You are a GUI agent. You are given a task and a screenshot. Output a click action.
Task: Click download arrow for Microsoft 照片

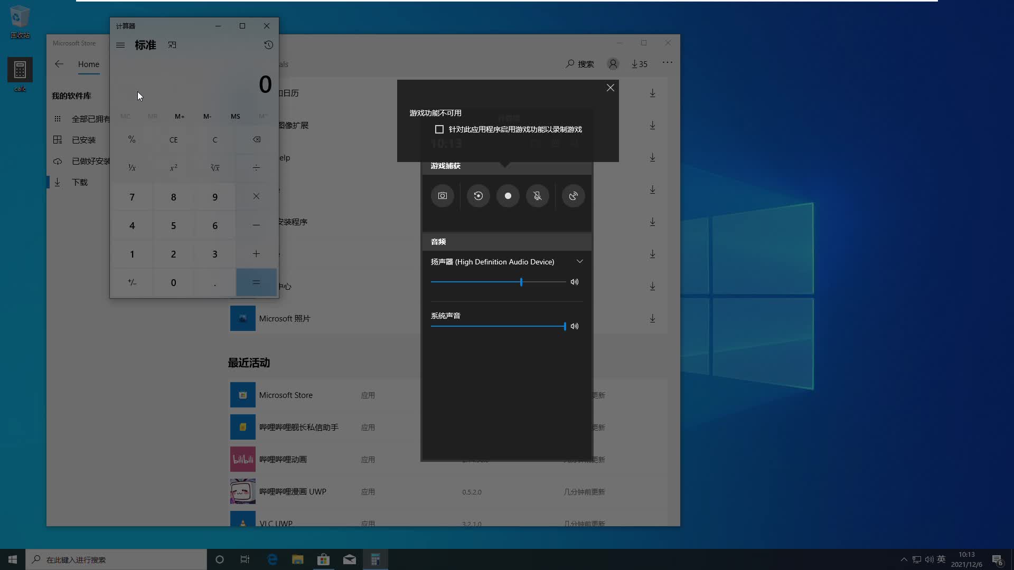click(x=653, y=318)
